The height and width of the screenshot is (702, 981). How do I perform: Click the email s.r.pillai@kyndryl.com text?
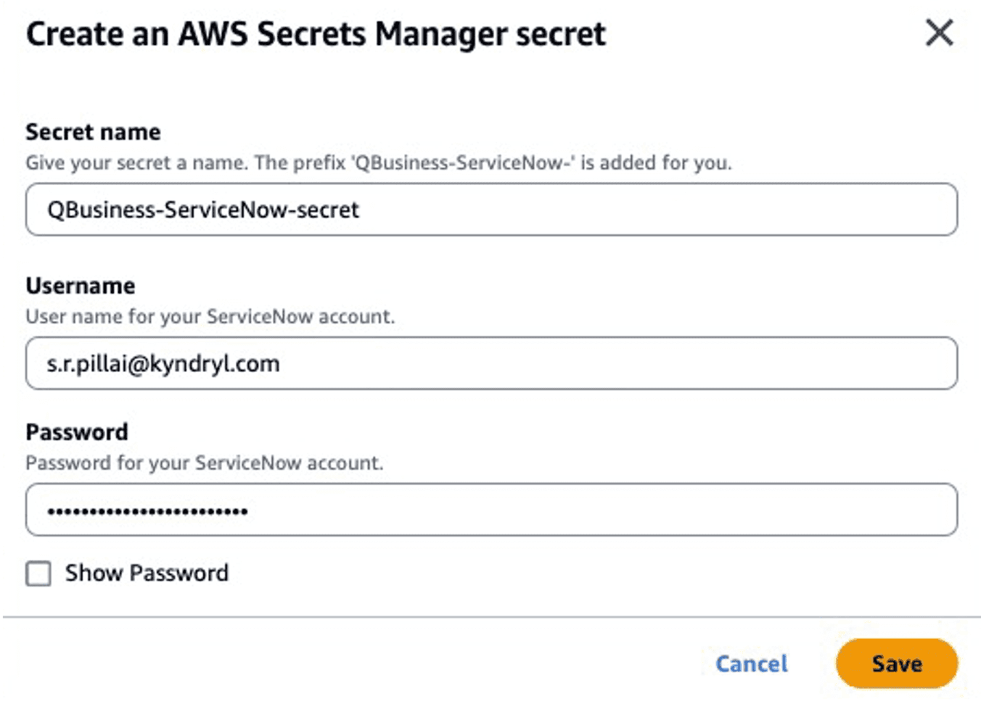tap(163, 364)
